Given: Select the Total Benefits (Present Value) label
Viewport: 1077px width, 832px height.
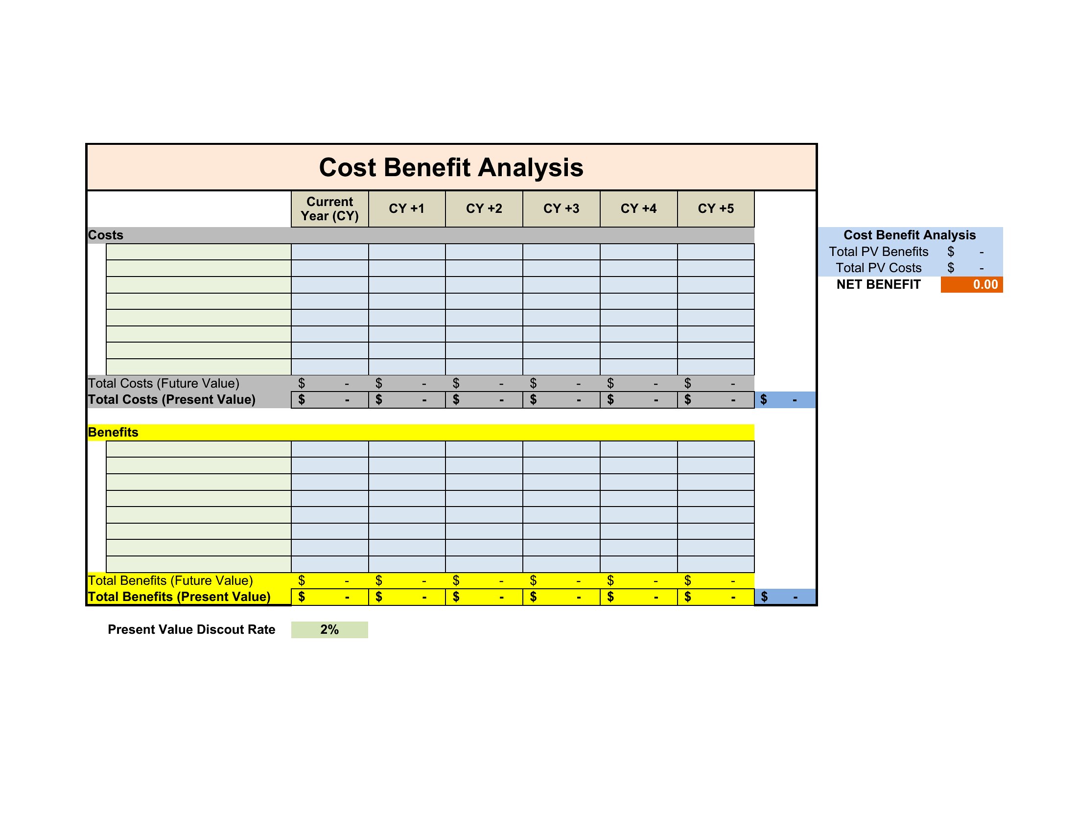Looking at the screenshot, I should 179,597.
